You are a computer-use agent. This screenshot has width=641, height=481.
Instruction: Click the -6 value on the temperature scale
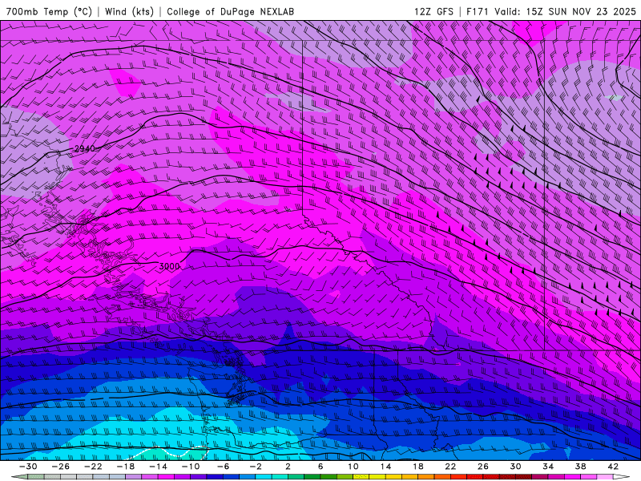[x=224, y=467]
